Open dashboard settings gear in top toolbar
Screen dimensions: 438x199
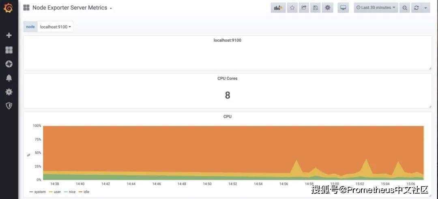point(327,8)
